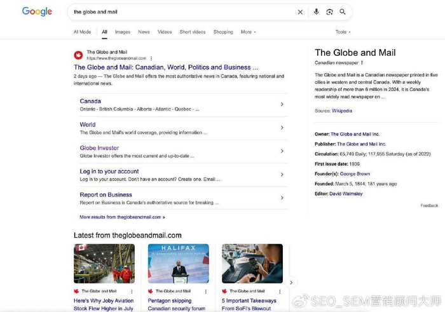Open founder George Brown link

click(355, 174)
